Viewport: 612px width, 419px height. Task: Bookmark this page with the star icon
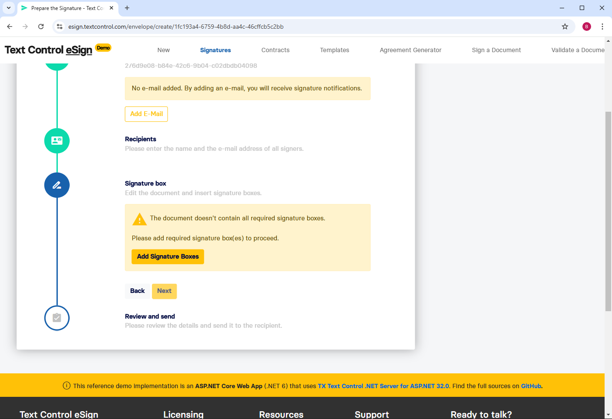coord(565,27)
